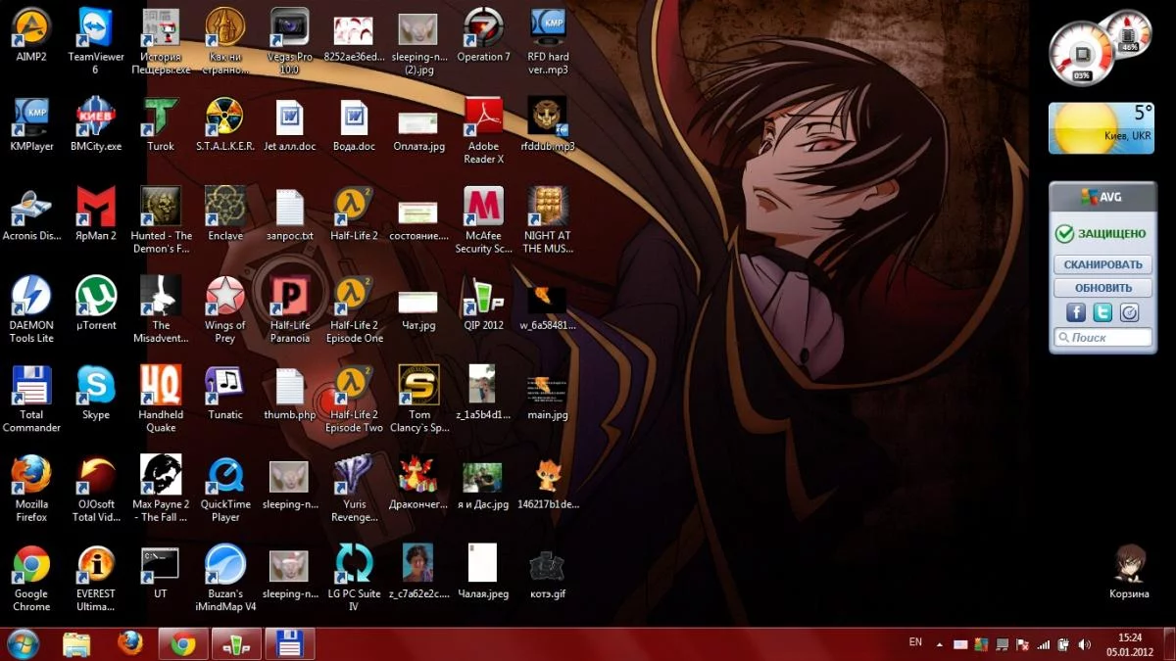Launch TeamViewer 6 from the desktop
The height and width of the screenshot is (661, 1176).
[x=96, y=41]
